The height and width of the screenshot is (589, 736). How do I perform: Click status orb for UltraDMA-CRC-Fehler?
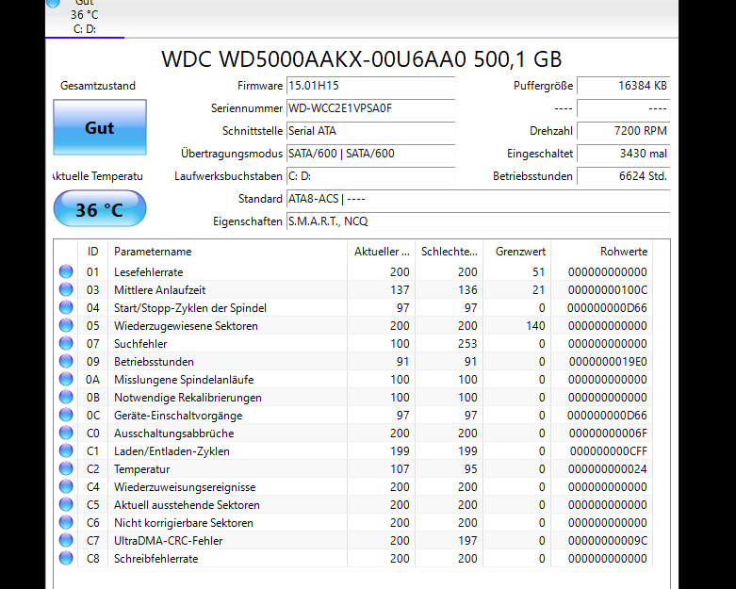(66, 540)
